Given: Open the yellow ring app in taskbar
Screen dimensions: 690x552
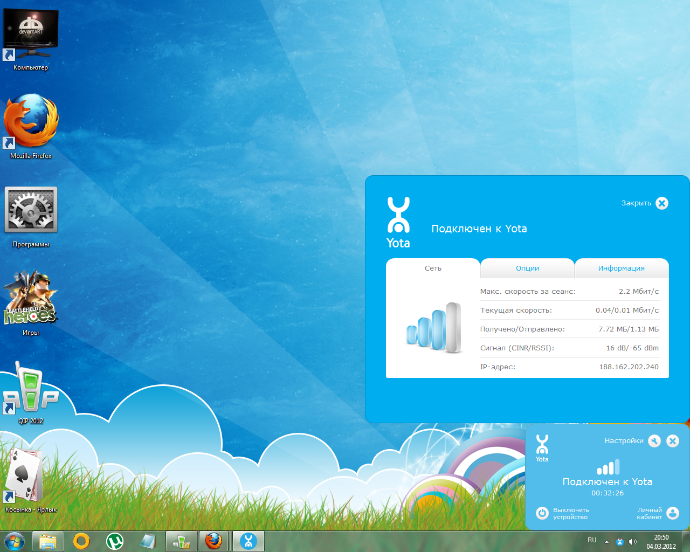Looking at the screenshot, I should 81,541.
